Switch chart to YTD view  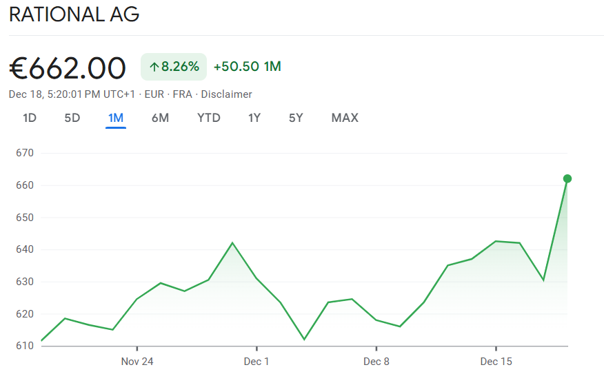coord(209,118)
